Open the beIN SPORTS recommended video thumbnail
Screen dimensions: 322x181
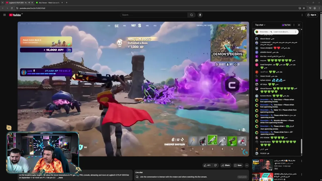(x=262, y=177)
